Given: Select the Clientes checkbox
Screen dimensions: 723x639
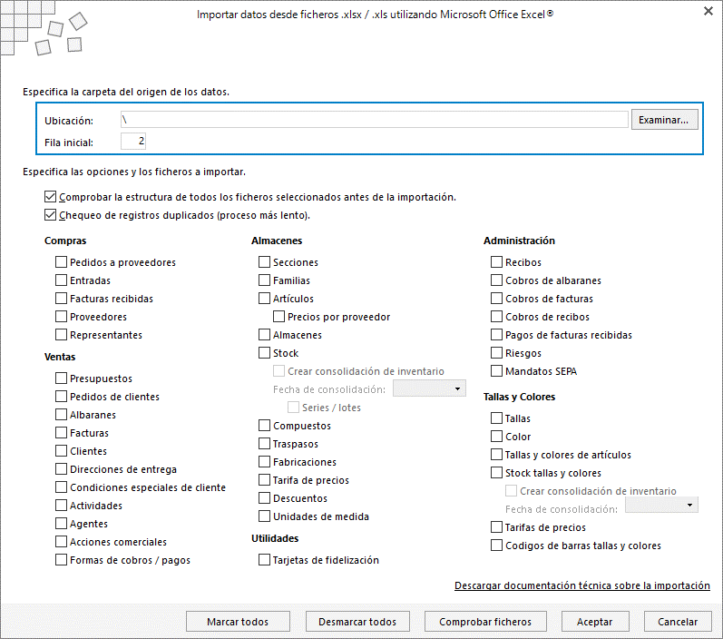Looking at the screenshot, I should [x=62, y=451].
